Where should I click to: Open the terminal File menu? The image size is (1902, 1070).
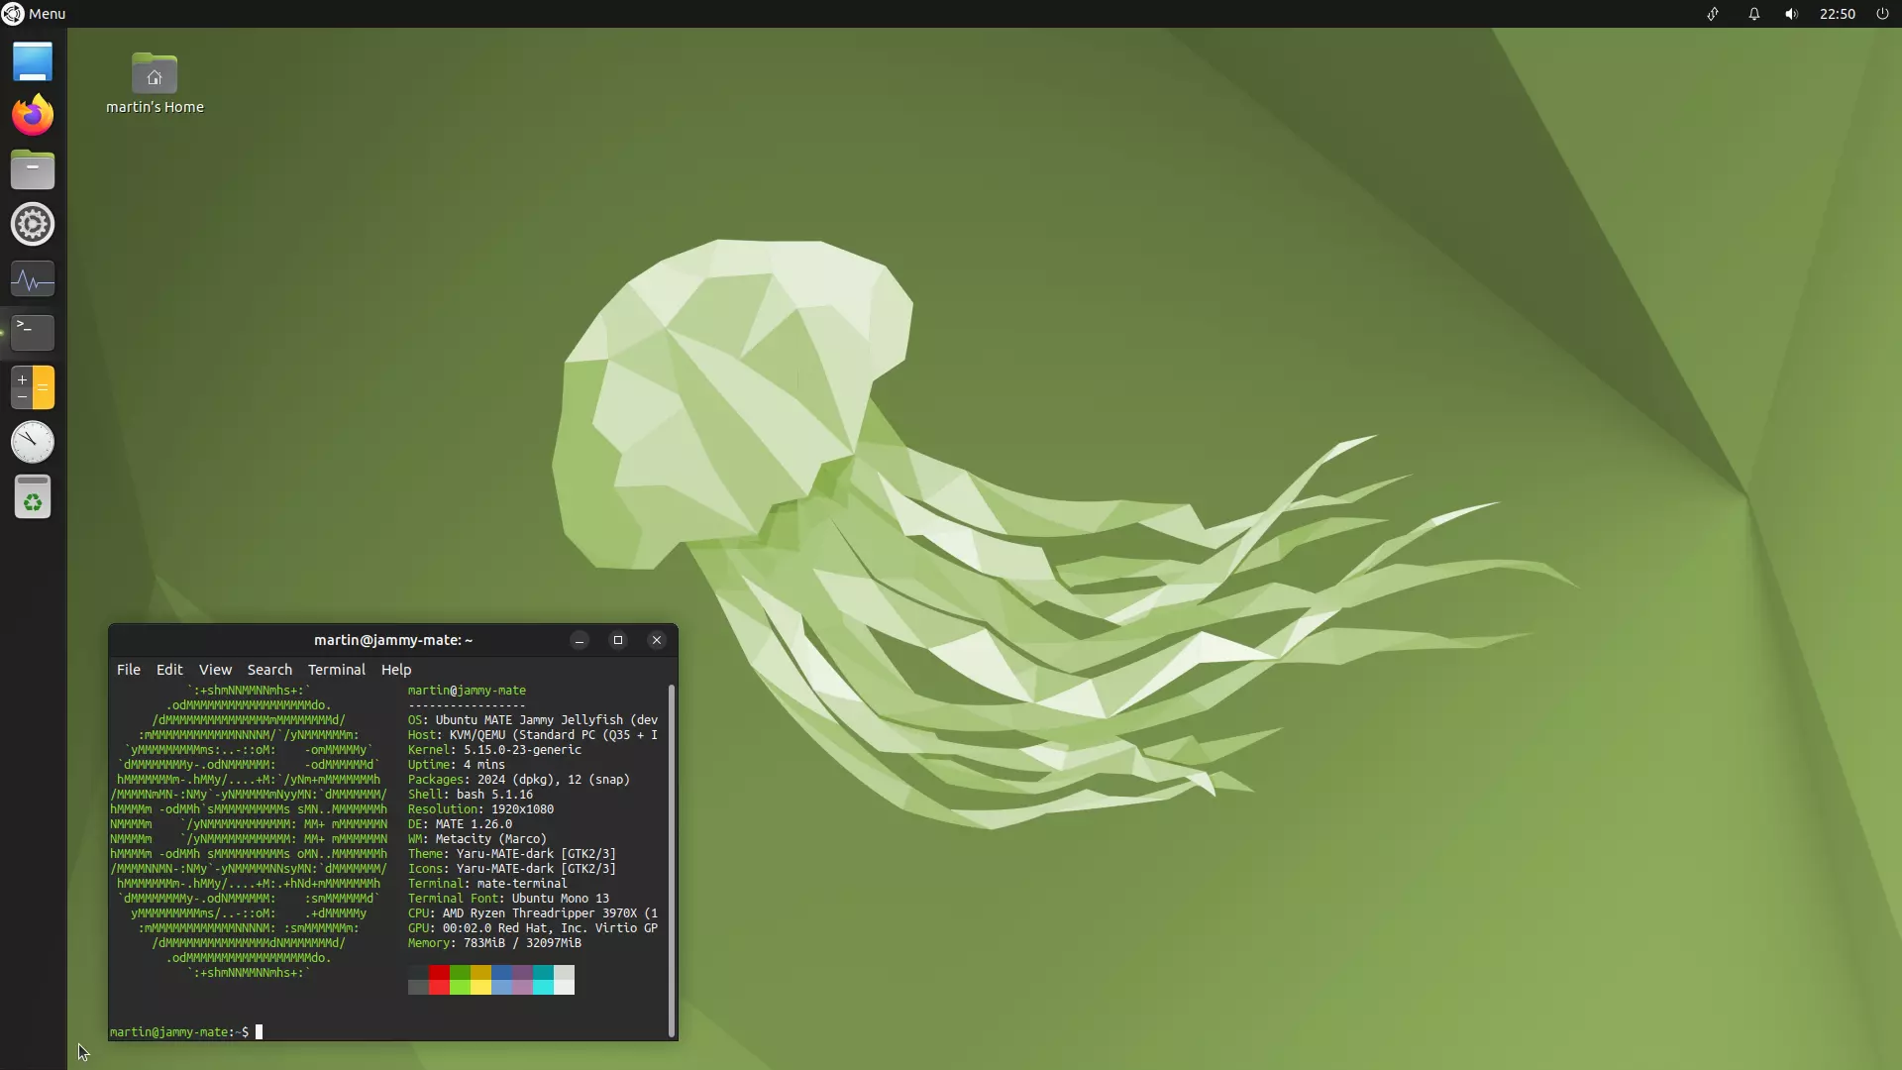(128, 670)
